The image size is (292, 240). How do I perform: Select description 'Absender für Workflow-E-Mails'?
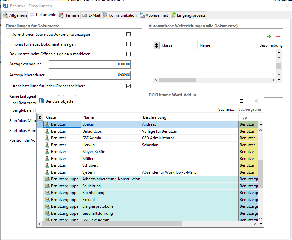click(x=190, y=172)
